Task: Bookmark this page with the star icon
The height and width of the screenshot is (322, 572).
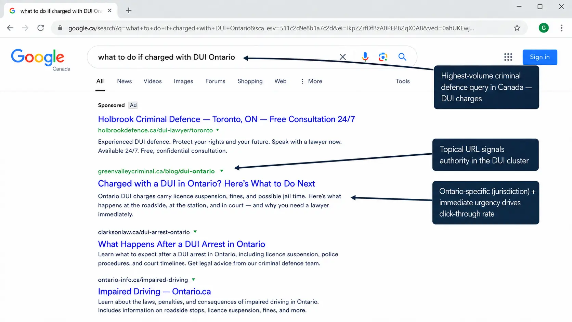Action: click(517, 28)
